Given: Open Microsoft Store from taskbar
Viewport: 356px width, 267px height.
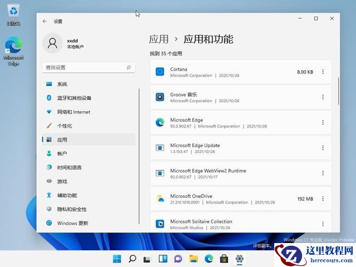Looking at the screenshot, I should coord(224,259).
